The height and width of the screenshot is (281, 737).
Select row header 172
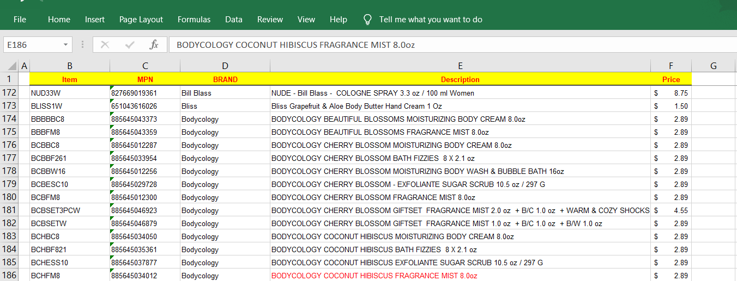point(9,93)
